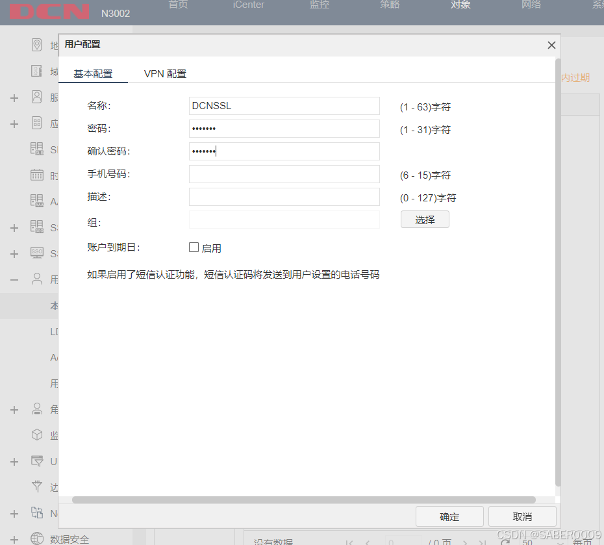604x545 pixels.
Task: Collapse the 用户 sidebar section
Action: [14, 279]
